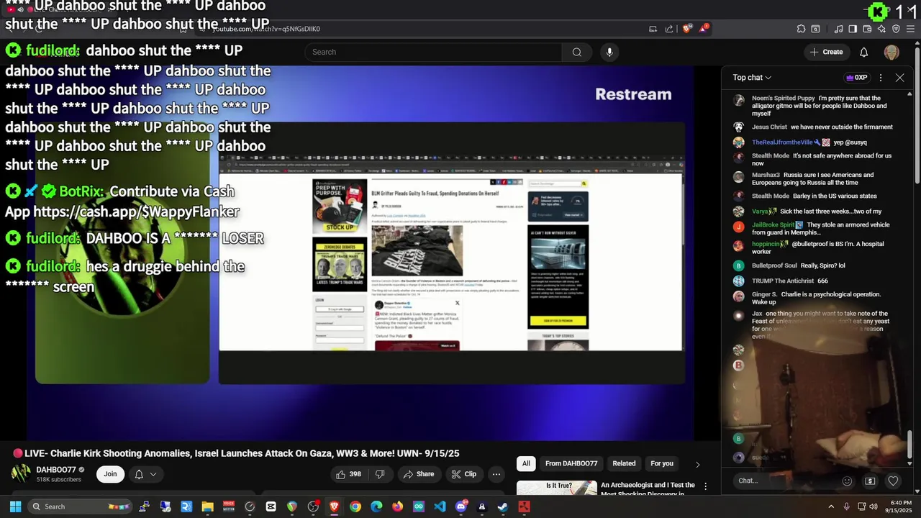Open Brave Playlist music note icon
921x518 pixels.
(x=839, y=29)
